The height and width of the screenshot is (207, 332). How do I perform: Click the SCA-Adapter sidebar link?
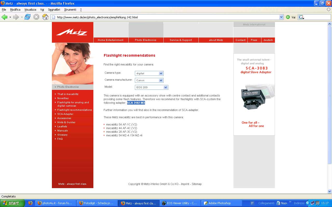pyautogui.click(x=65, y=114)
